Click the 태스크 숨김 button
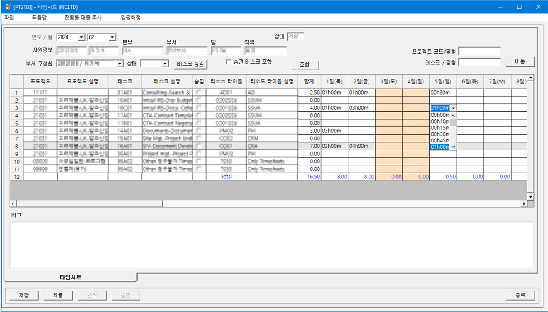Screen dimensions: 548x312 pyautogui.click(x=190, y=64)
